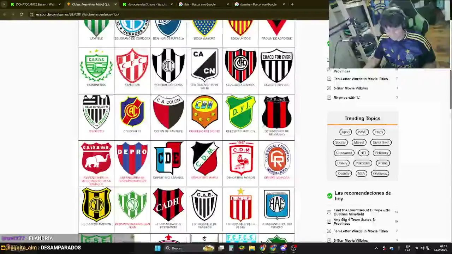Screen dimensions: 452x254
Task: Open Find the Countries of Europe Minefield quiz
Action: pos(362,212)
